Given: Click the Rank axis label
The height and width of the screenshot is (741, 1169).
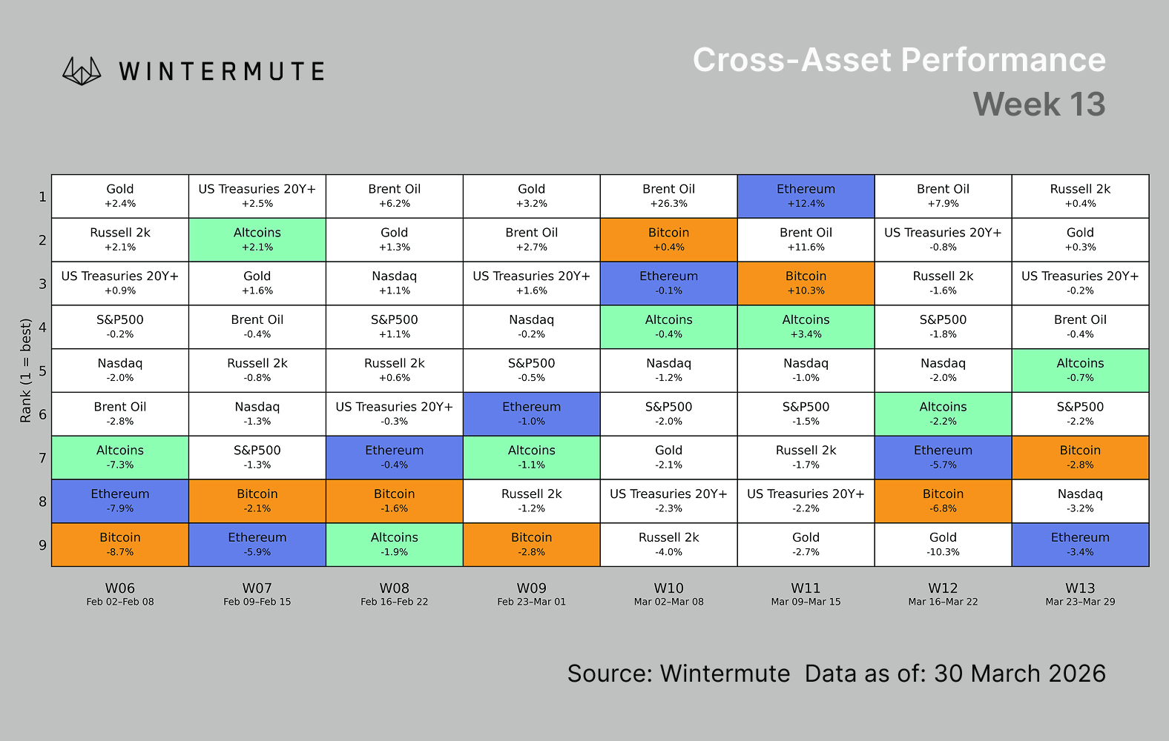Looking at the screenshot, I should pyautogui.click(x=26, y=370).
